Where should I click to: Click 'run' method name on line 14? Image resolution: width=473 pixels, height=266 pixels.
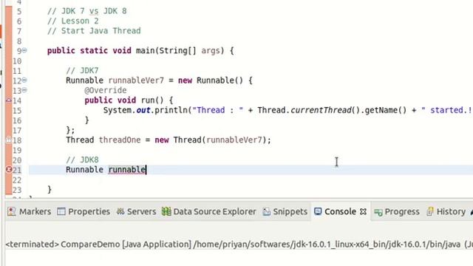(x=148, y=100)
